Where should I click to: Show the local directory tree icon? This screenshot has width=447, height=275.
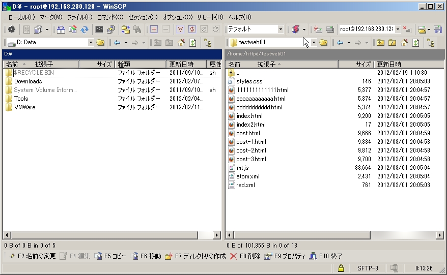(x=208, y=43)
